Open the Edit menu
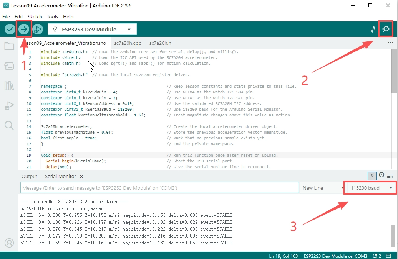Viewport: 398px width, 259px height. pos(19,17)
